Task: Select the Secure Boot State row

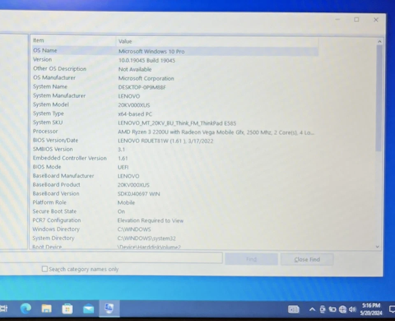Action: pos(175,211)
